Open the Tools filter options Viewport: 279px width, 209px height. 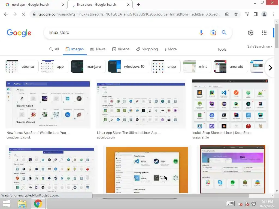222,50
